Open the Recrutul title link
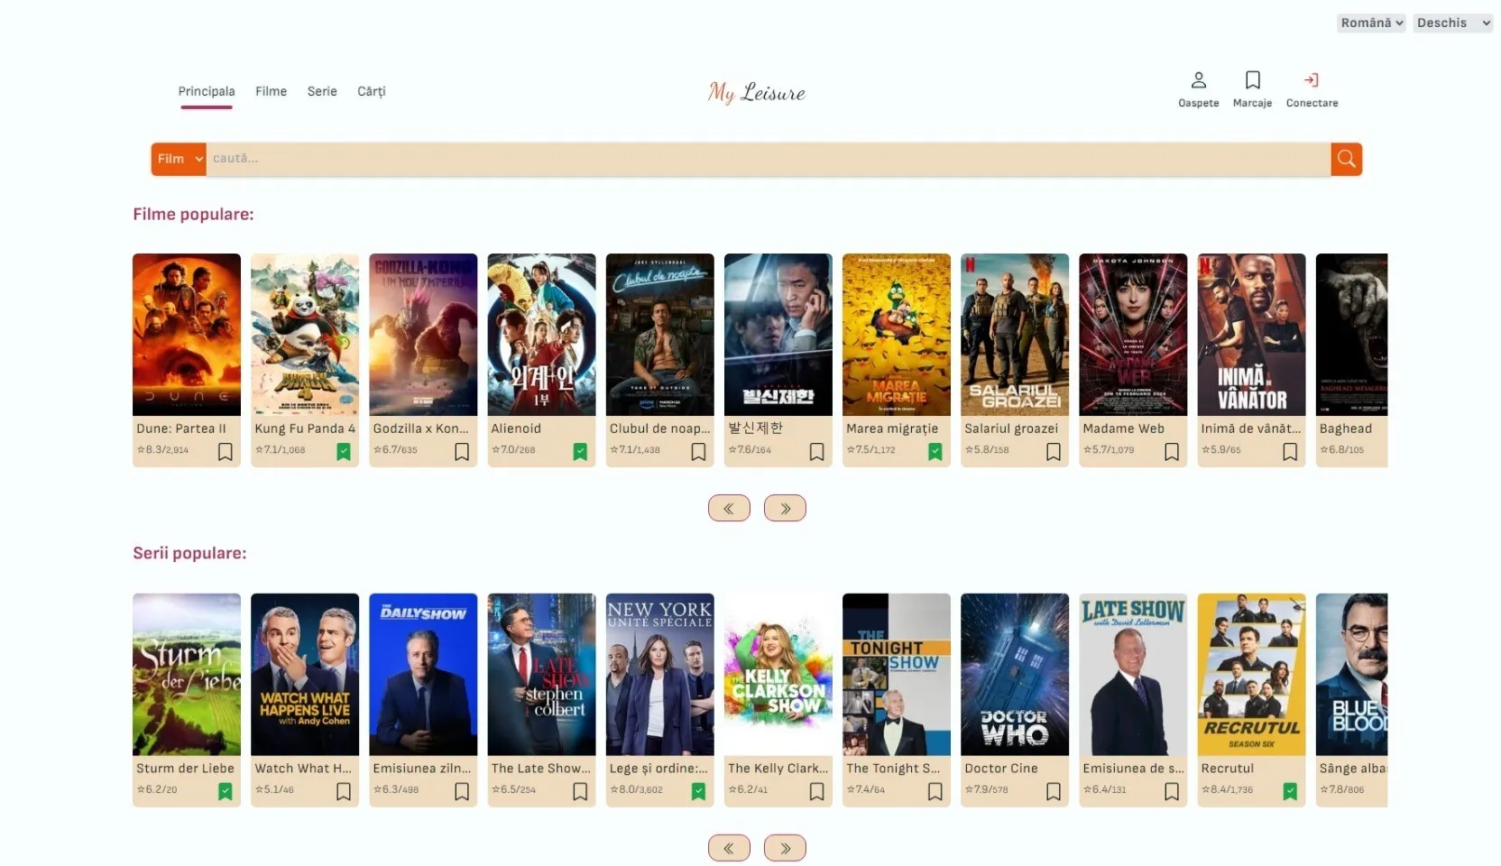 click(x=1228, y=769)
